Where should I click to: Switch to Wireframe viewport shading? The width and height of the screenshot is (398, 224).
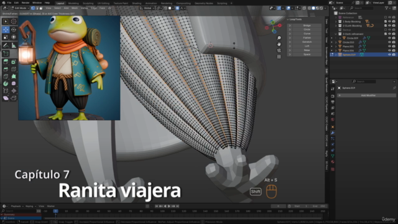pos(310,8)
